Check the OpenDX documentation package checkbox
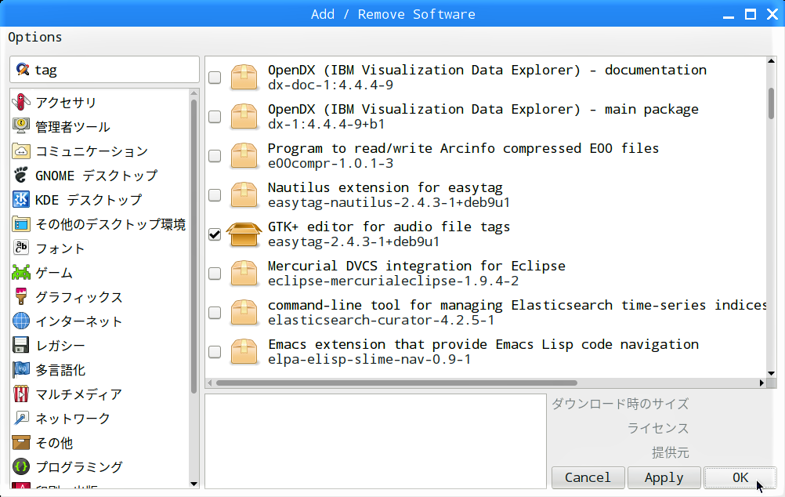 (x=215, y=77)
